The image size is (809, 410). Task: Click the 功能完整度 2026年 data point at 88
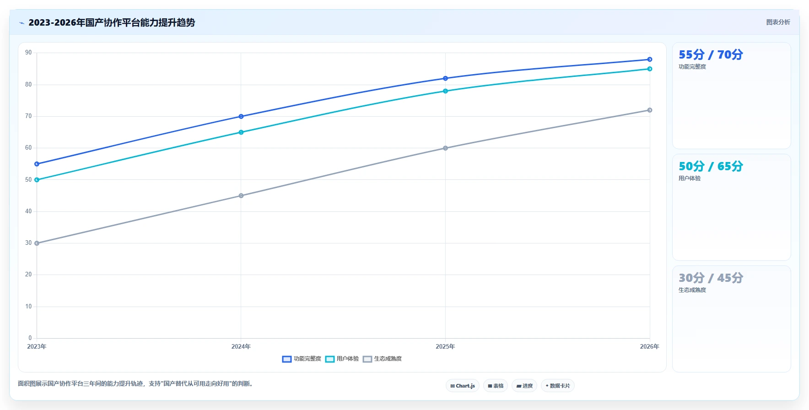649,59
